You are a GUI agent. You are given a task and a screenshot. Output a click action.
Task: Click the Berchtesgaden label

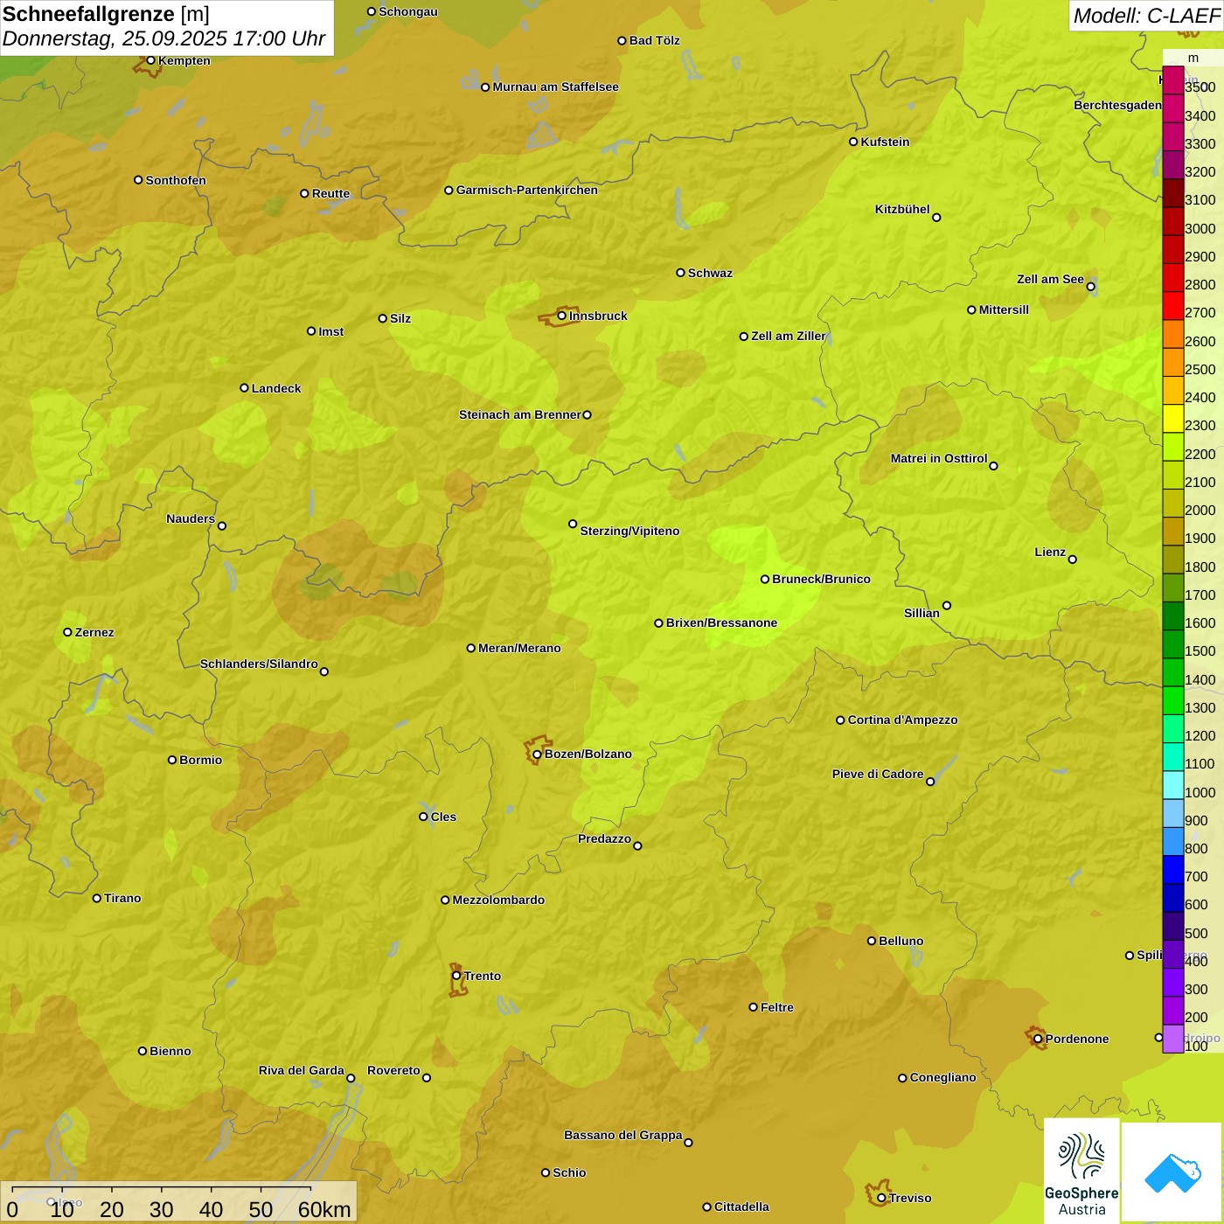tap(1118, 106)
